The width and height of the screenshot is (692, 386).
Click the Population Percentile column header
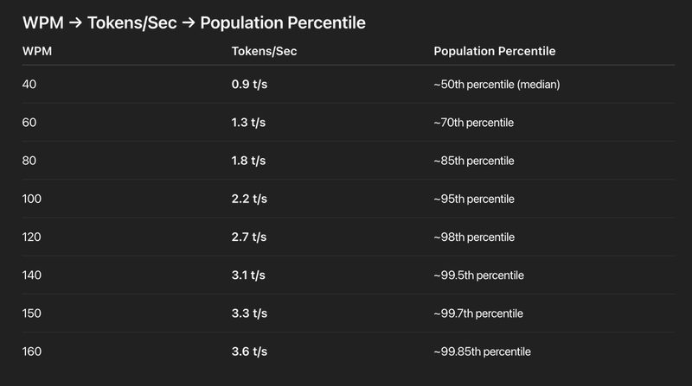pos(494,52)
